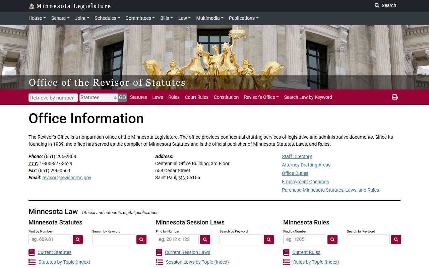This screenshot has width=429, height=268.
Task: Print the page using the printer icon
Action: coord(395,97)
